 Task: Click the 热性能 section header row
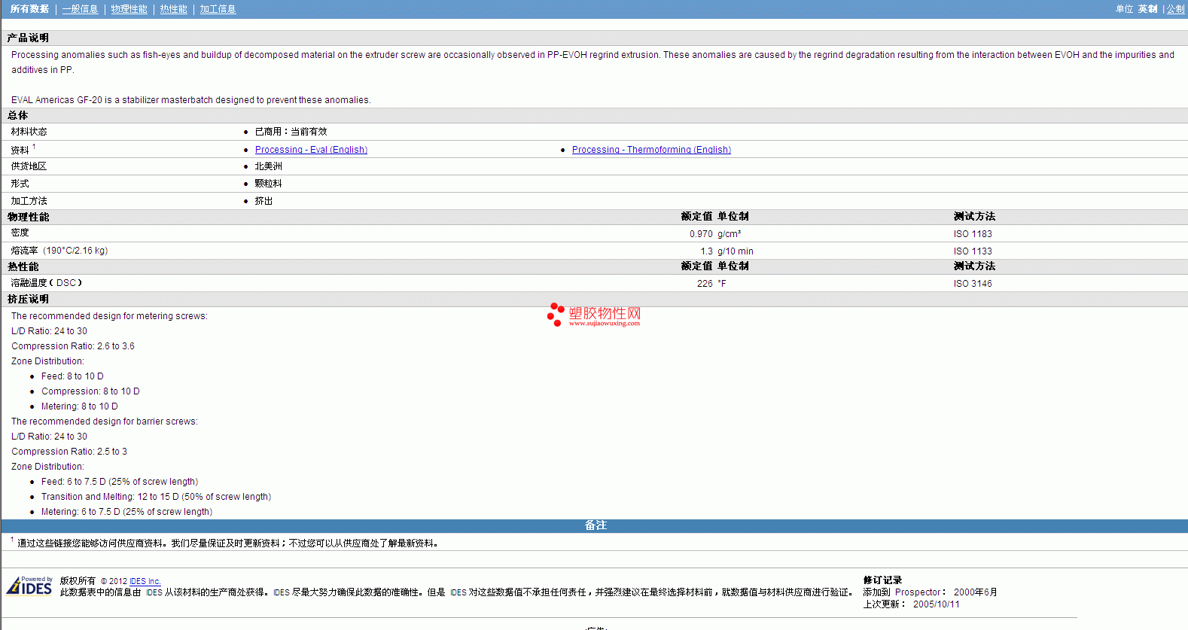click(x=594, y=266)
